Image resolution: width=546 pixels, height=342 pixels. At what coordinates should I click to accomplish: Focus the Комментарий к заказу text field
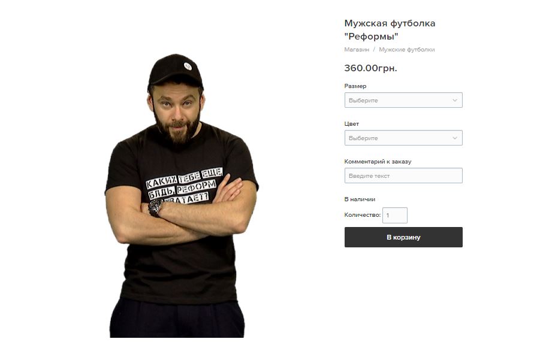(403, 175)
